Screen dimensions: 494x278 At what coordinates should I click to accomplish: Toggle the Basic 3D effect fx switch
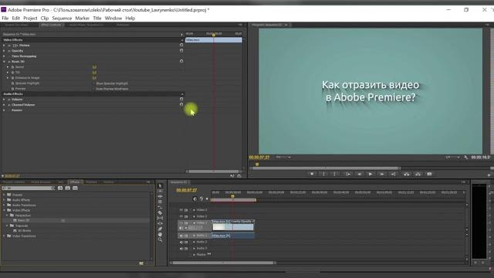[x=9, y=62]
